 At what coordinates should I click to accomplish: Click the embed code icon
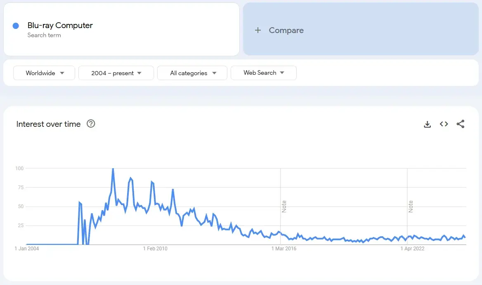pos(444,124)
